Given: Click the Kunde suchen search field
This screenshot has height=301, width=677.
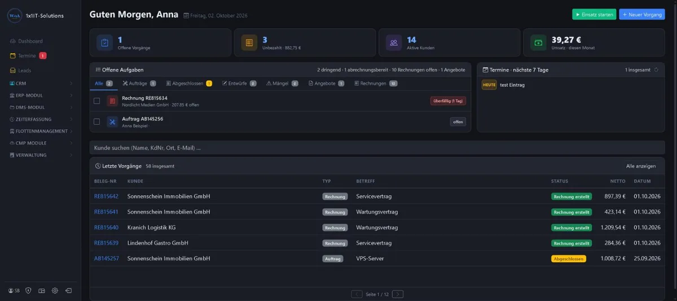Looking at the screenshot, I should (x=377, y=148).
